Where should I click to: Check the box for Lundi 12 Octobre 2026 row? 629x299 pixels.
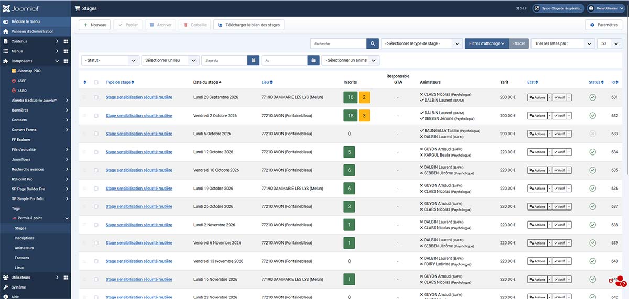pos(96,152)
